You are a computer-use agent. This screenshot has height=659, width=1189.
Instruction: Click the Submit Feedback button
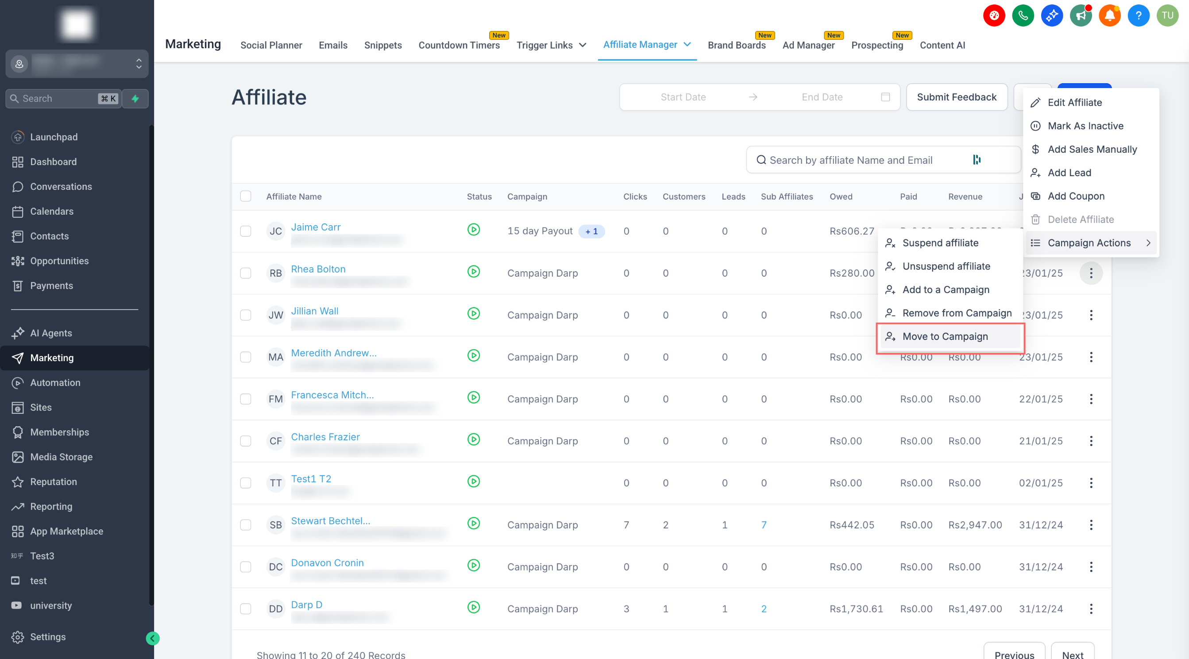tap(956, 97)
